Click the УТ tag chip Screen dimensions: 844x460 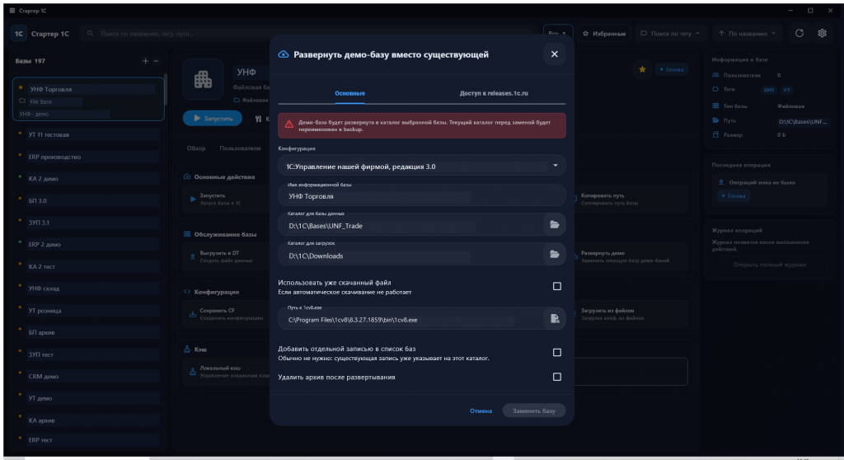coord(786,90)
